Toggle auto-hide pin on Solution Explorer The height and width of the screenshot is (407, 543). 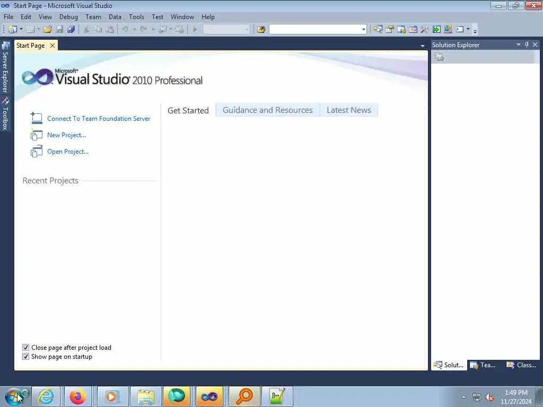[x=527, y=45]
